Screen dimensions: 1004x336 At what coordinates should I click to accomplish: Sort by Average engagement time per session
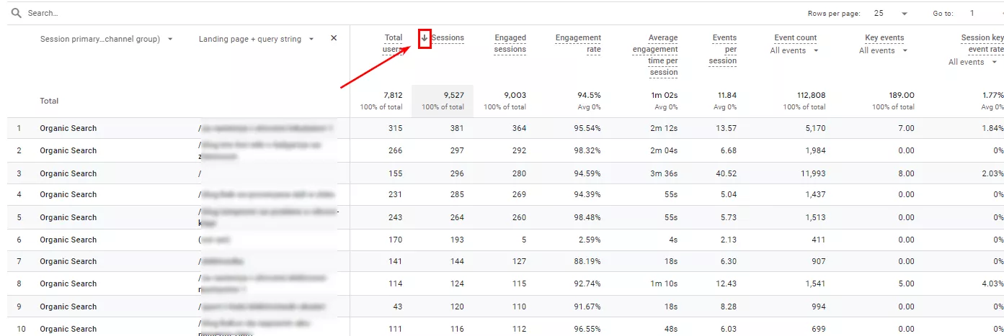point(655,55)
